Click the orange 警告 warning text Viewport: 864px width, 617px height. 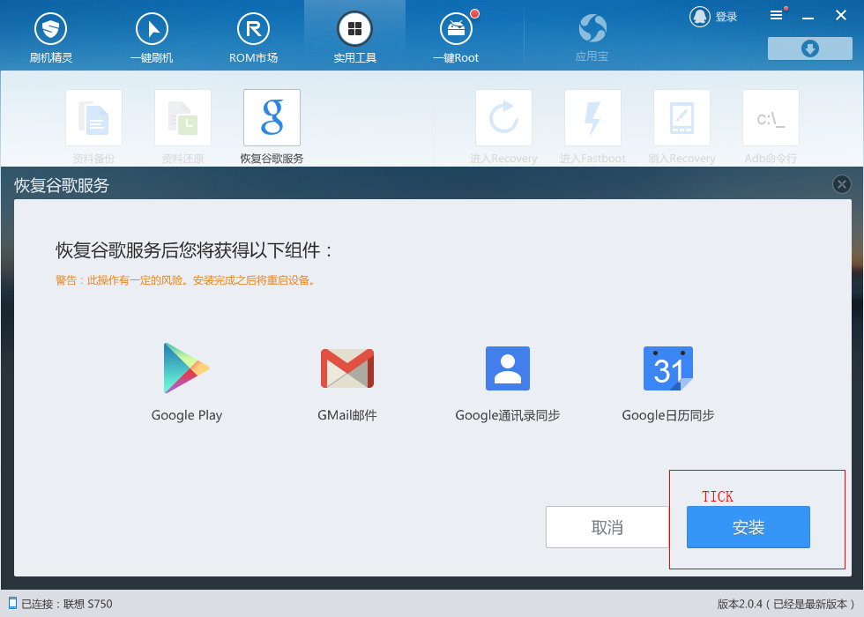click(x=186, y=280)
